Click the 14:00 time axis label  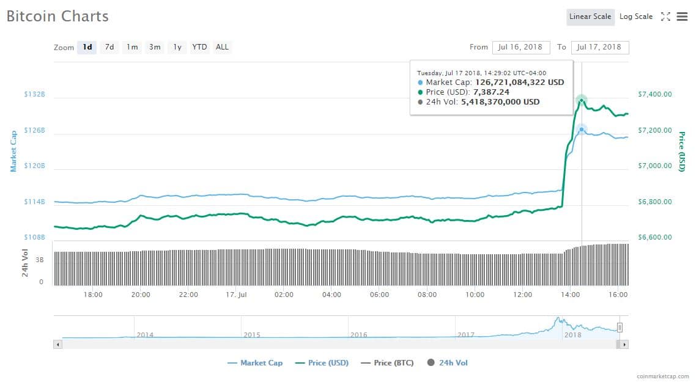point(570,295)
